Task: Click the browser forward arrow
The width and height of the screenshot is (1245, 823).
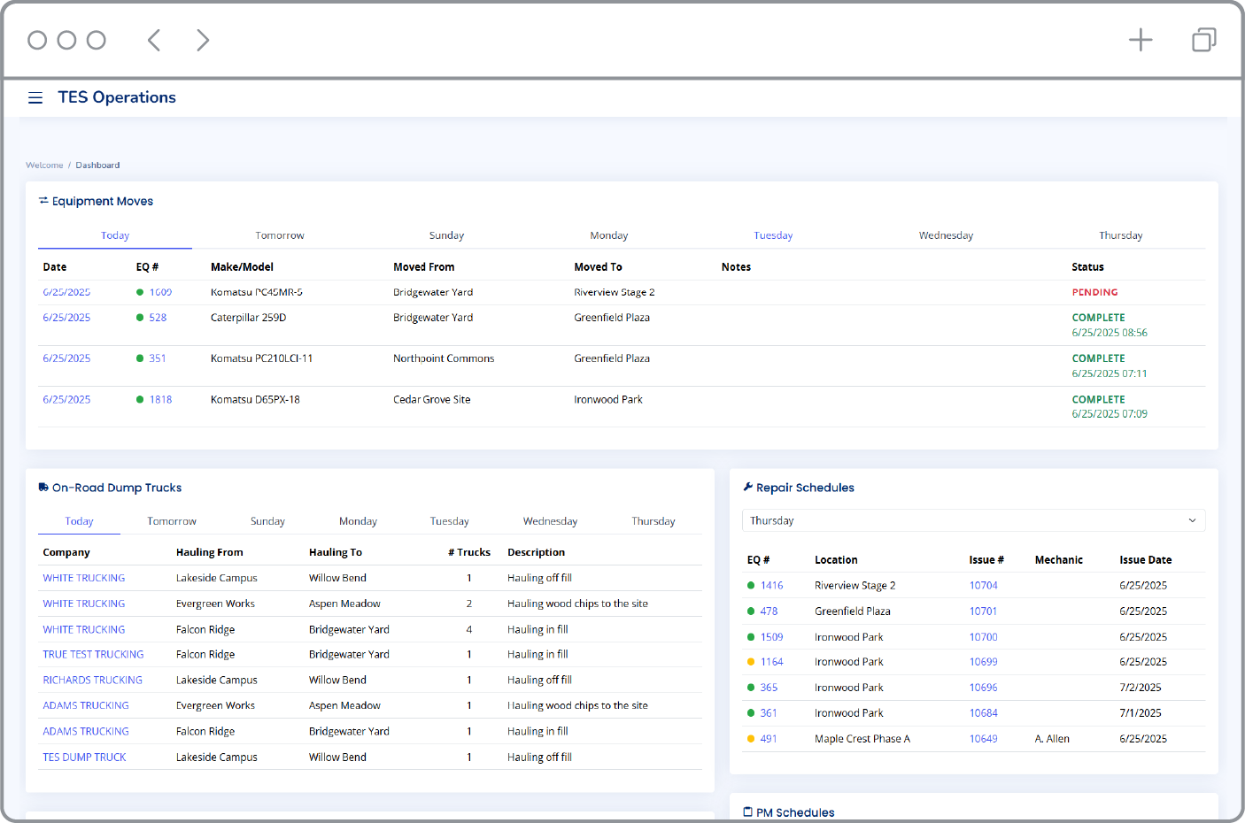Action: pyautogui.click(x=203, y=40)
